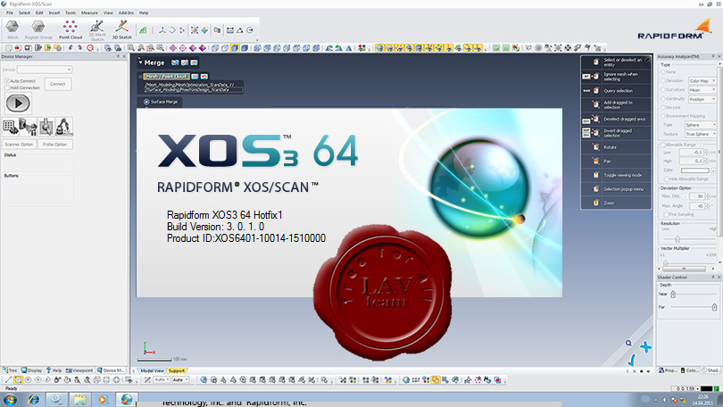This screenshot has height=407, width=723.
Task: Open the File menu
Action: 10,12
